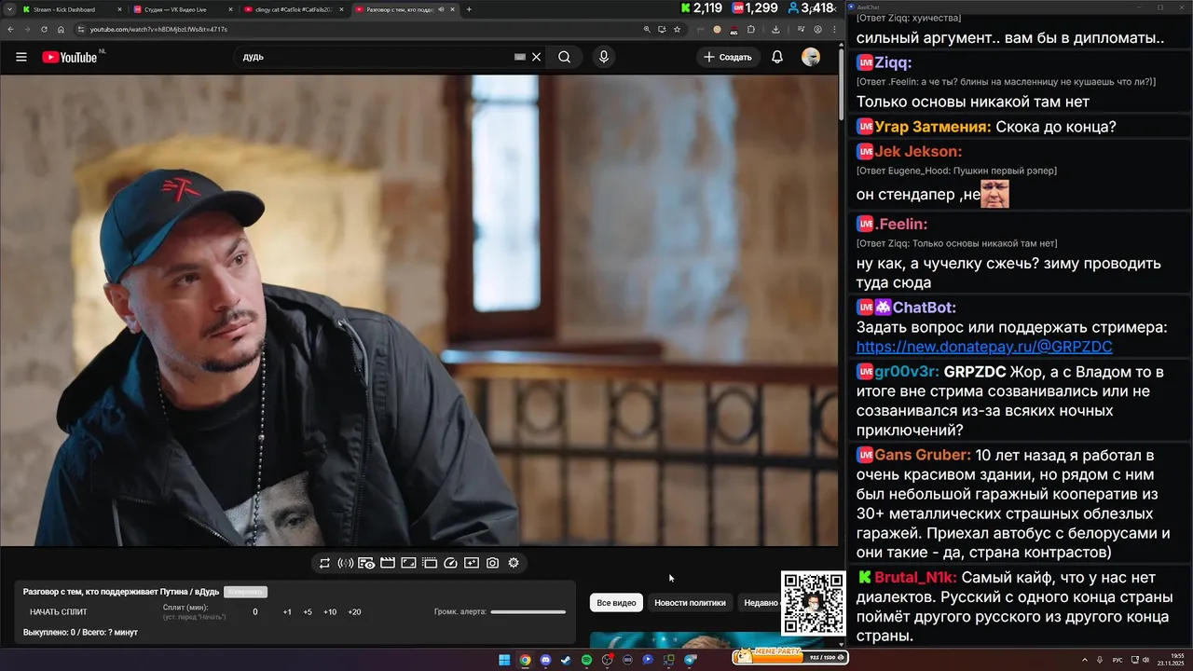Click the eye card visibility icon
This screenshot has width=1193, height=671.
[x=366, y=563]
